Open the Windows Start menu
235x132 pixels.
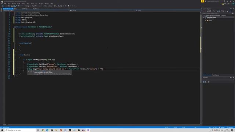tap(2, 130)
